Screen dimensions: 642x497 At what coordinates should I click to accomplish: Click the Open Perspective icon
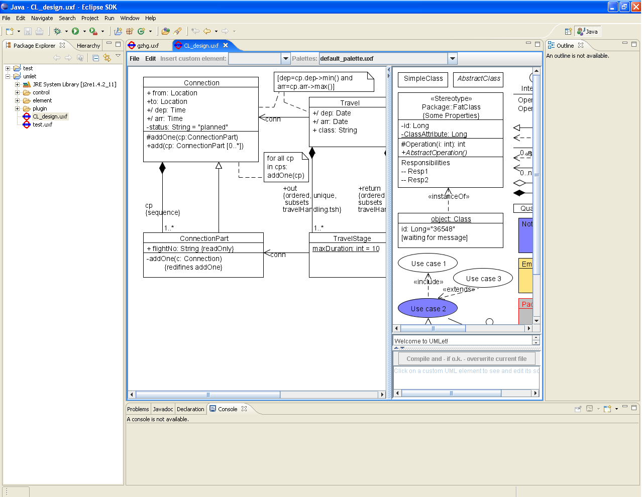tap(568, 31)
